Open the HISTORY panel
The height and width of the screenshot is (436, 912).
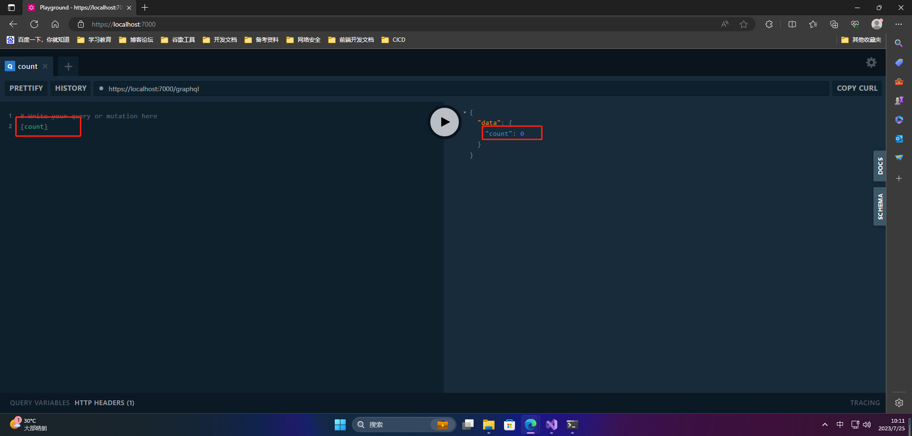click(70, 88)
